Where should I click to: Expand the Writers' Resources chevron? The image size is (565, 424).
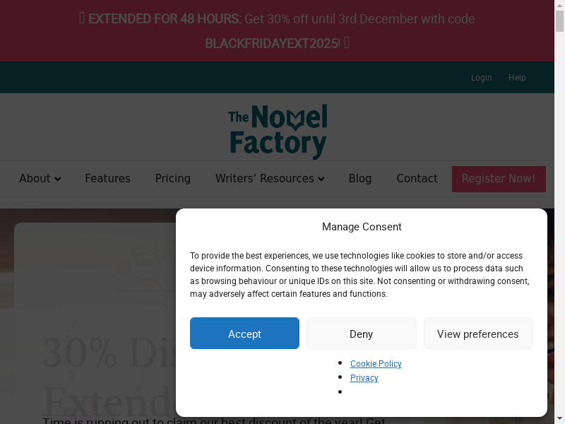(x=321, y=179)
